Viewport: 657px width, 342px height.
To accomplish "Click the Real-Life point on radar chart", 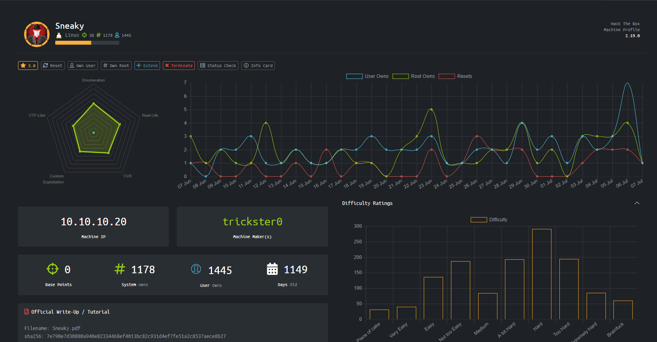I will (120, 124).
